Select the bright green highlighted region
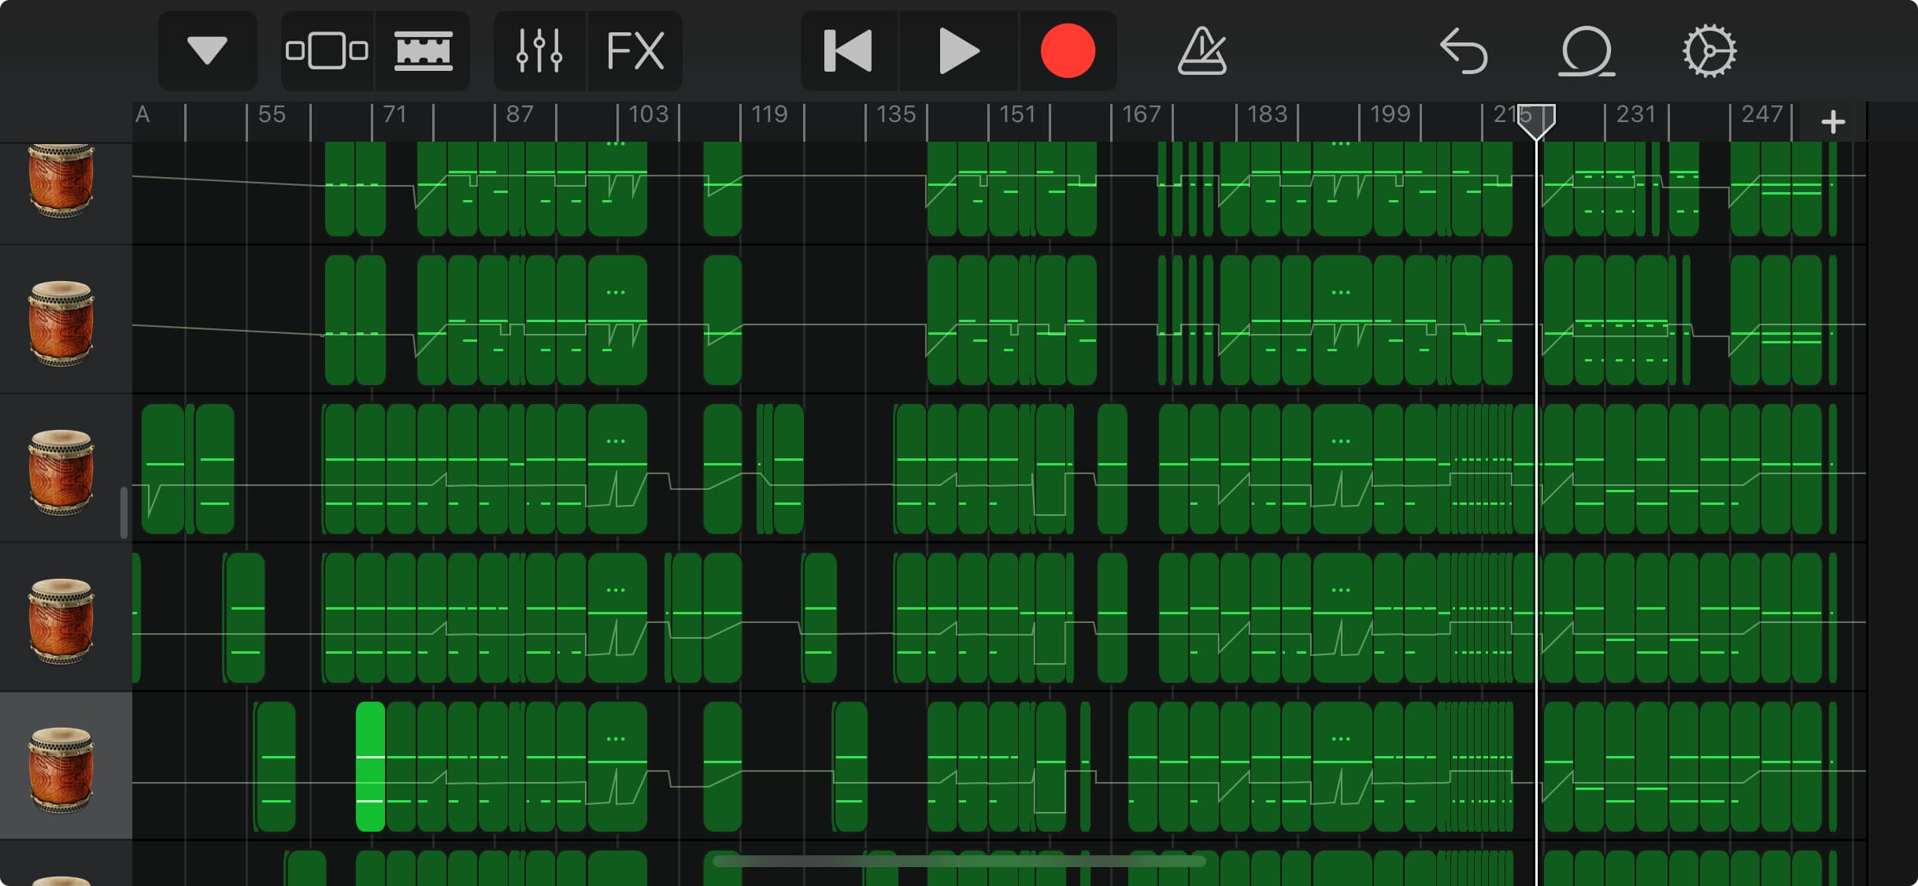Screen dimensions: 1918x886 click(370, 766)
